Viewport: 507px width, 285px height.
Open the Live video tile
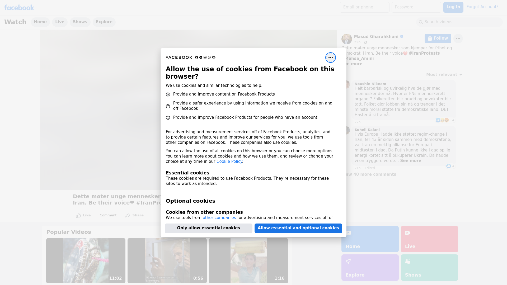(429, 239)
